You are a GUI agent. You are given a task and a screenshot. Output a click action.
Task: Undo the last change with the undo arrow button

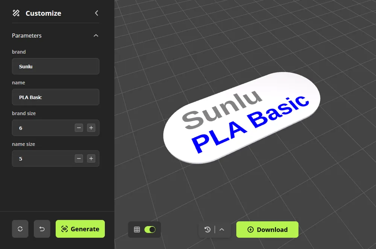(42, 229)
